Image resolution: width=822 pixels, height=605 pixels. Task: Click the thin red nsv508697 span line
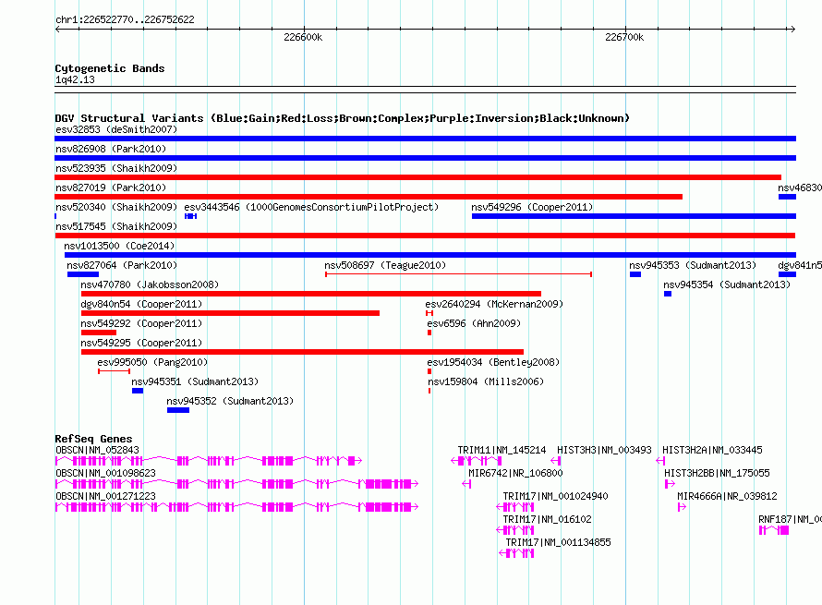point(459,274)
